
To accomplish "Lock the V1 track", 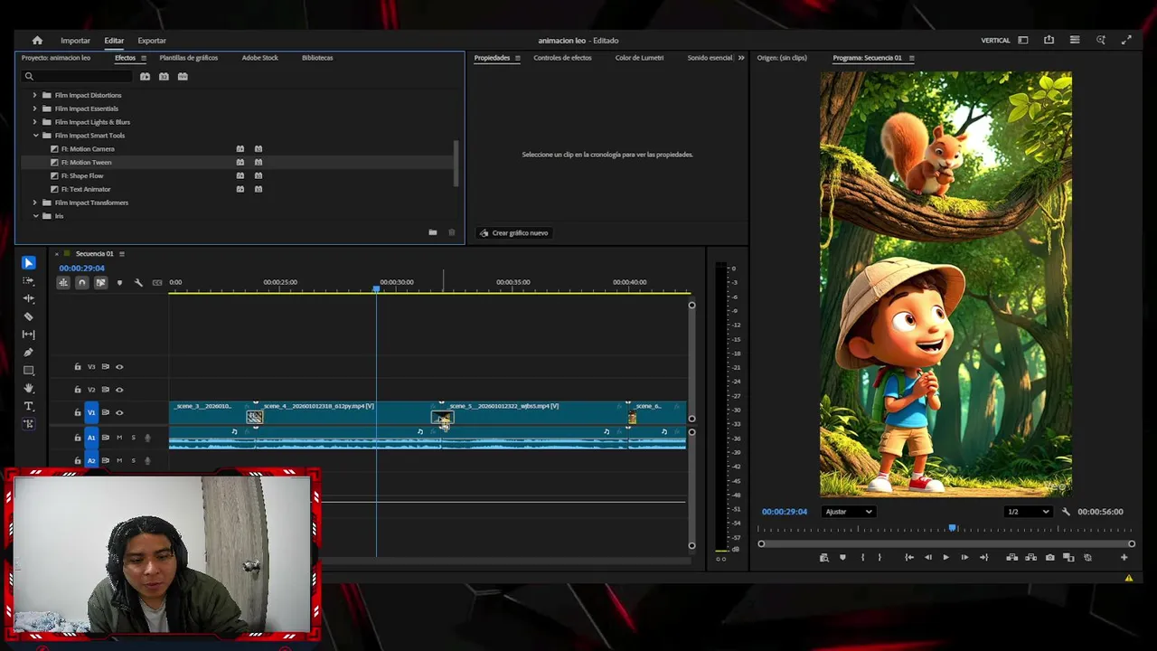I will [x=78, y=412].
